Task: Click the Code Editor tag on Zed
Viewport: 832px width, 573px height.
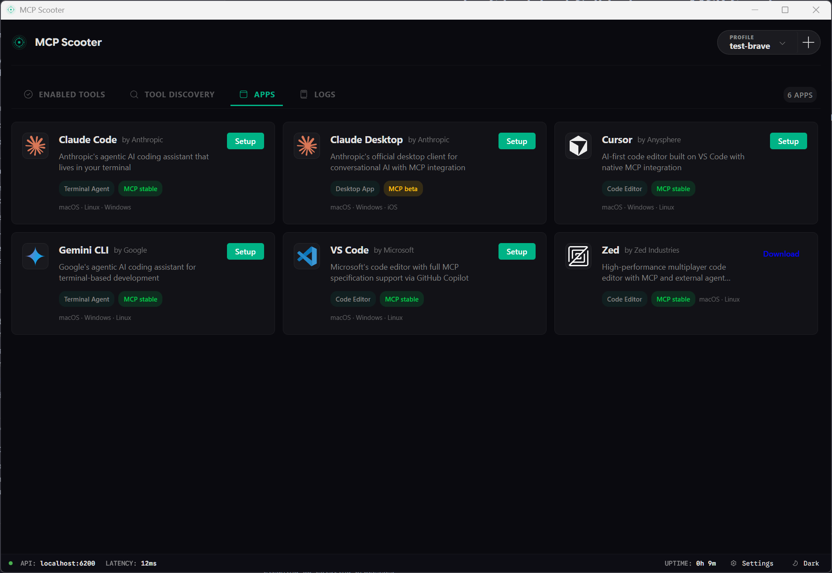Action: click(624, 299)
